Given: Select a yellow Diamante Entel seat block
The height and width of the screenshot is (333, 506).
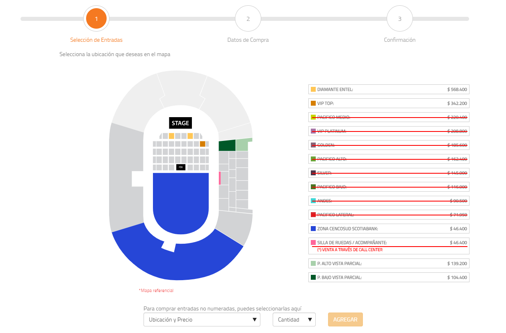Looking at the screenshot, I should pyautogui.click(x=171, y=136).
